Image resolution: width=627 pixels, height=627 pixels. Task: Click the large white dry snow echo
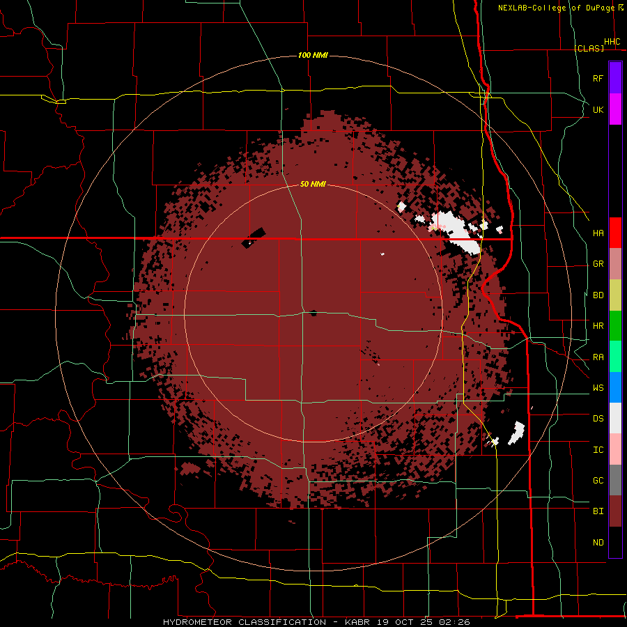point(457,233)
